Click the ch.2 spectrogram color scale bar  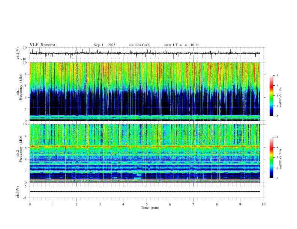tap(271, 158)
